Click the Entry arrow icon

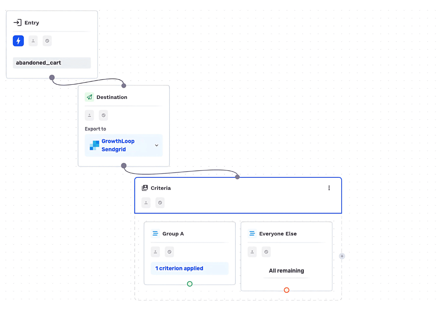click(x=17, y=23)
